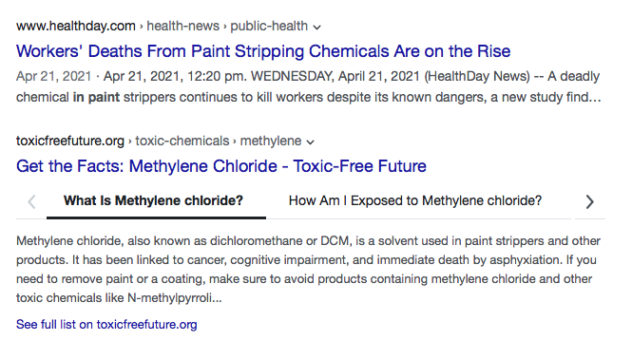
Task: Click the methylene breadcrumb segment
Action: point(271,141)
